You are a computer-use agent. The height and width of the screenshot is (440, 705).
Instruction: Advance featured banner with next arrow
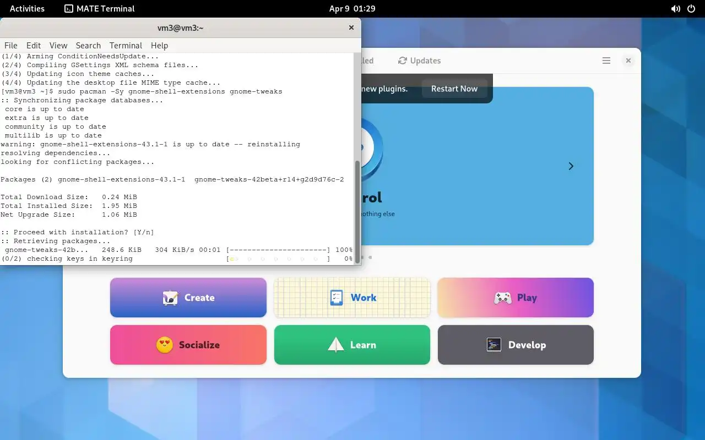click(571, 166)
